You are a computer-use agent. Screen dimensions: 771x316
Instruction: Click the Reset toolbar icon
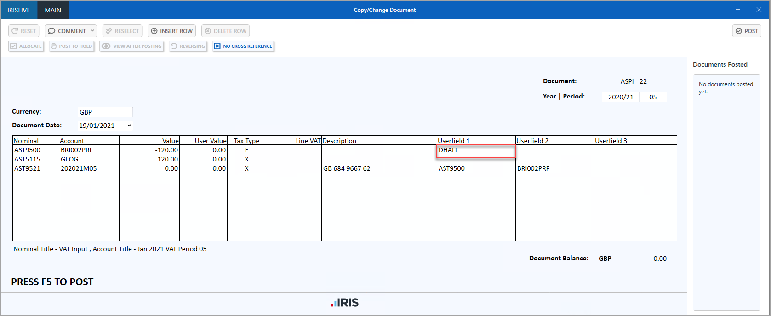(x=15, y=31)
